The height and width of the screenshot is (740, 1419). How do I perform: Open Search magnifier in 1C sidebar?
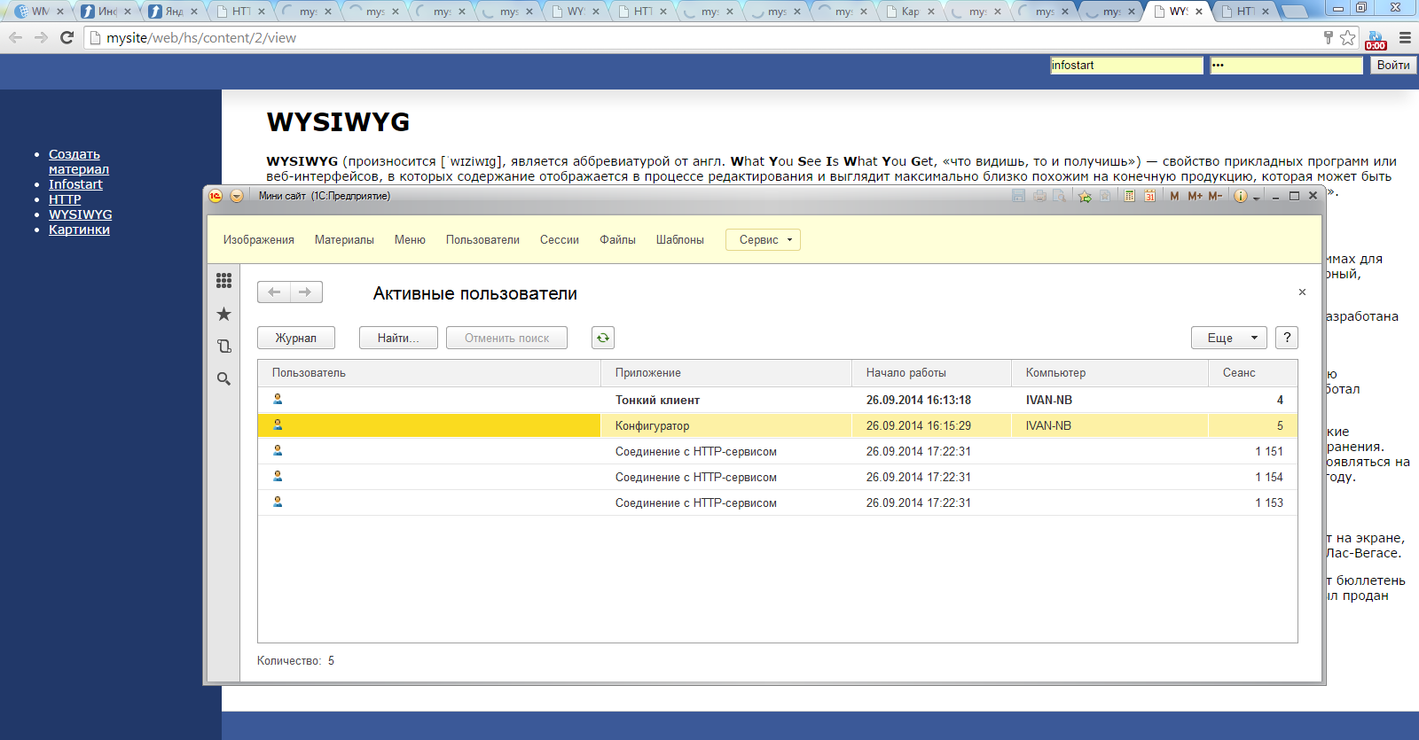(x=223, y=378)
